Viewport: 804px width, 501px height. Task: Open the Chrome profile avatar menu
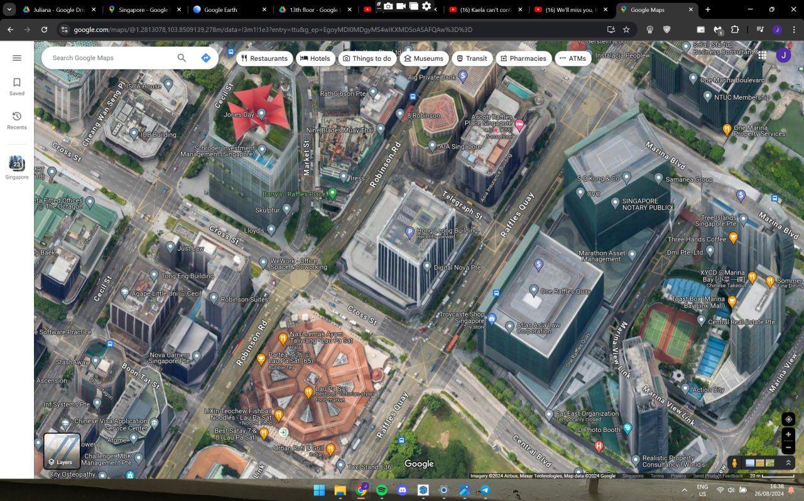pyautogui.click(x=777, y=29)
